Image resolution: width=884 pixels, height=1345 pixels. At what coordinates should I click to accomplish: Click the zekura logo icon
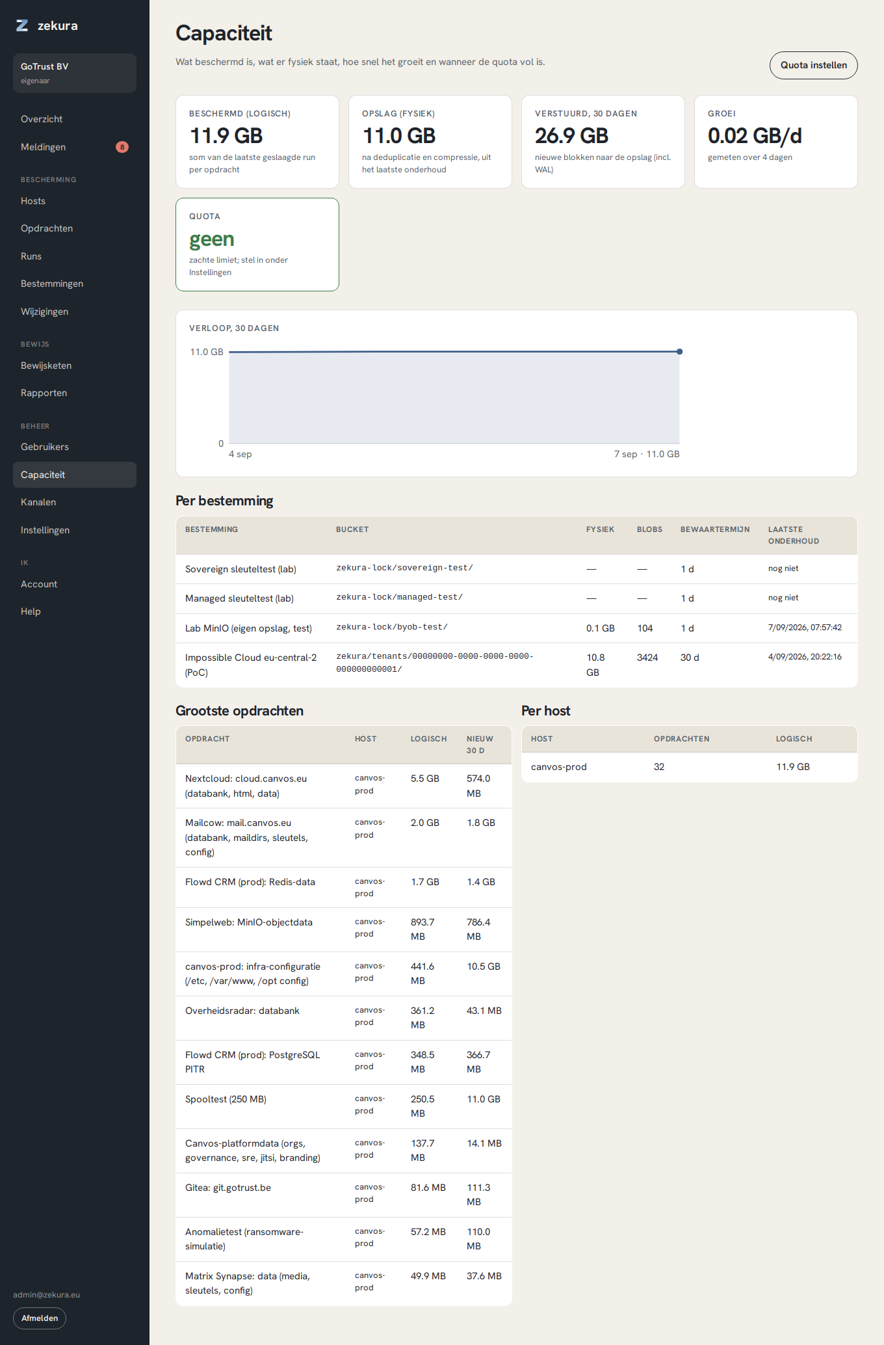coord(22,25)
